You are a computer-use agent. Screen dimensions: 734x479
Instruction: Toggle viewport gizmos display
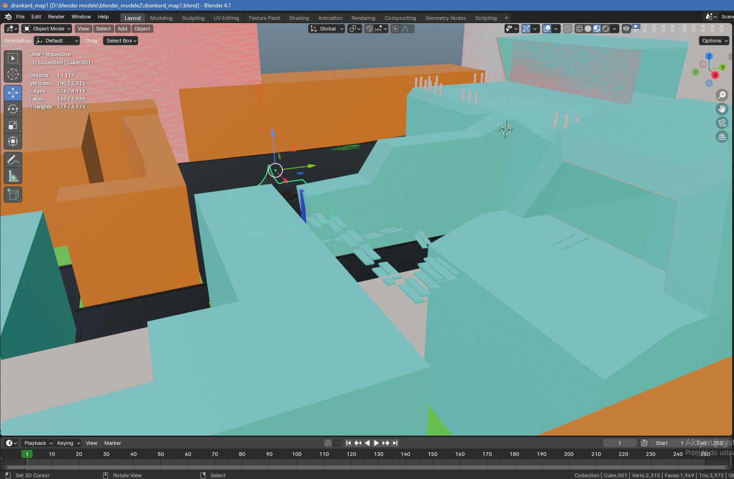[526, 29]
